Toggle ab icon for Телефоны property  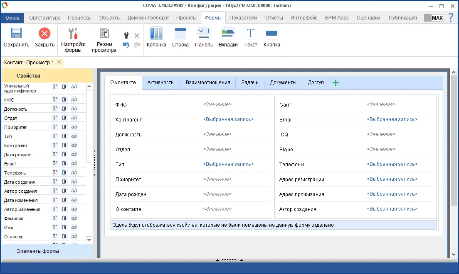coord(74,172)
